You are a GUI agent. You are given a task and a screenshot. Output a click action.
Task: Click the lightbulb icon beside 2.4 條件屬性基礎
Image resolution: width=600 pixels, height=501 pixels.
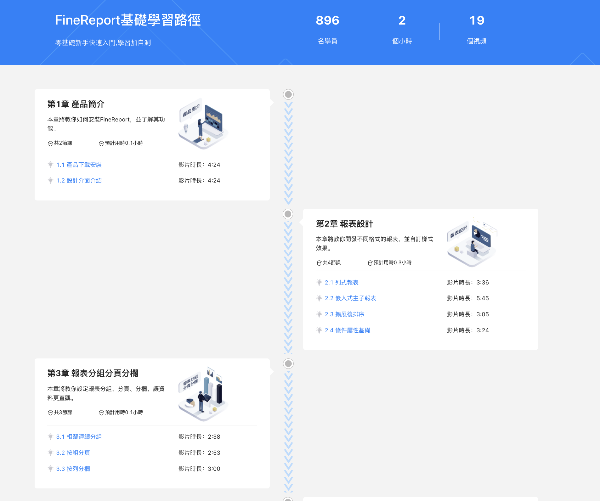319,330
